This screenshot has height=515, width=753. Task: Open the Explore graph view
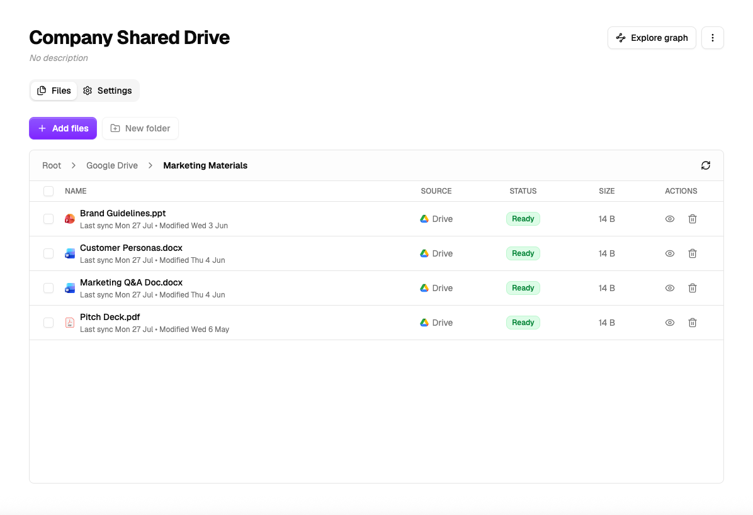[x=652, y=38]
